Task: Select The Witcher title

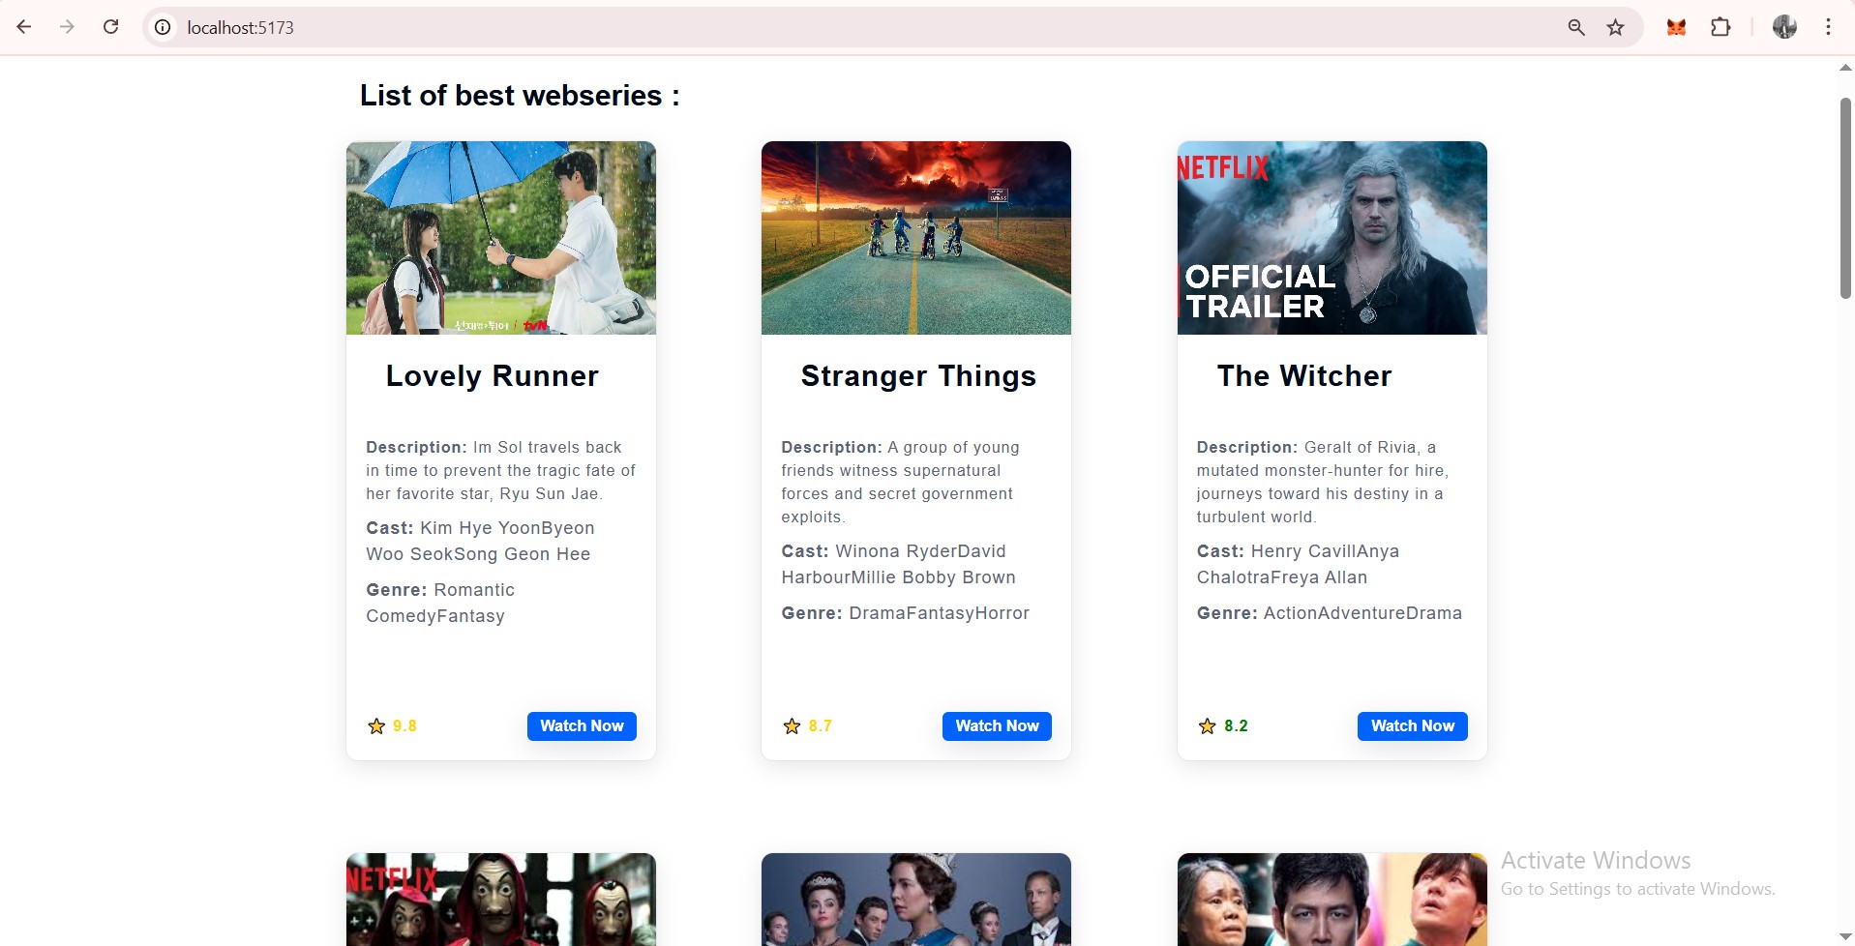Action: [x=1304, y=376]
